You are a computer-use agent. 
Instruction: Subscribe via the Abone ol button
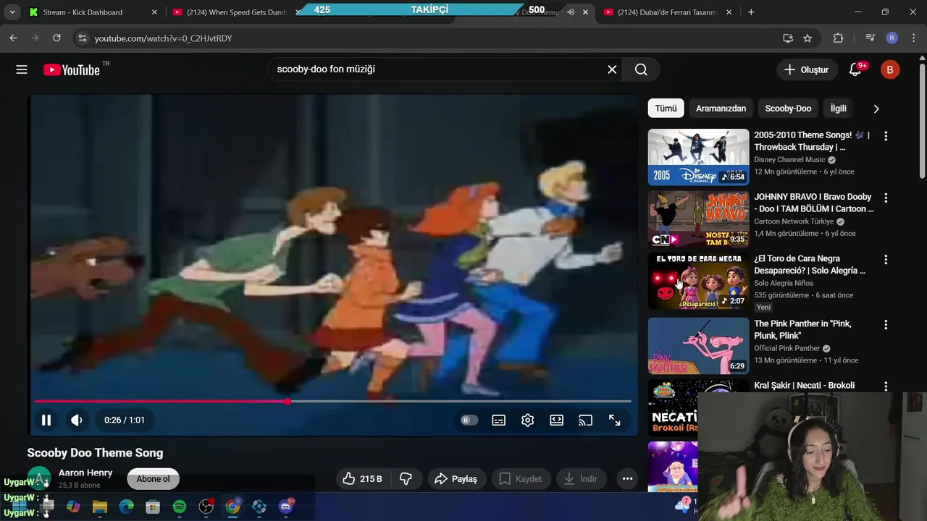pos(153,479)
